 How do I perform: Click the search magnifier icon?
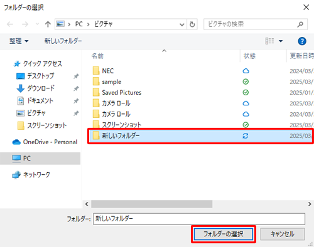[x=300, y=24]
